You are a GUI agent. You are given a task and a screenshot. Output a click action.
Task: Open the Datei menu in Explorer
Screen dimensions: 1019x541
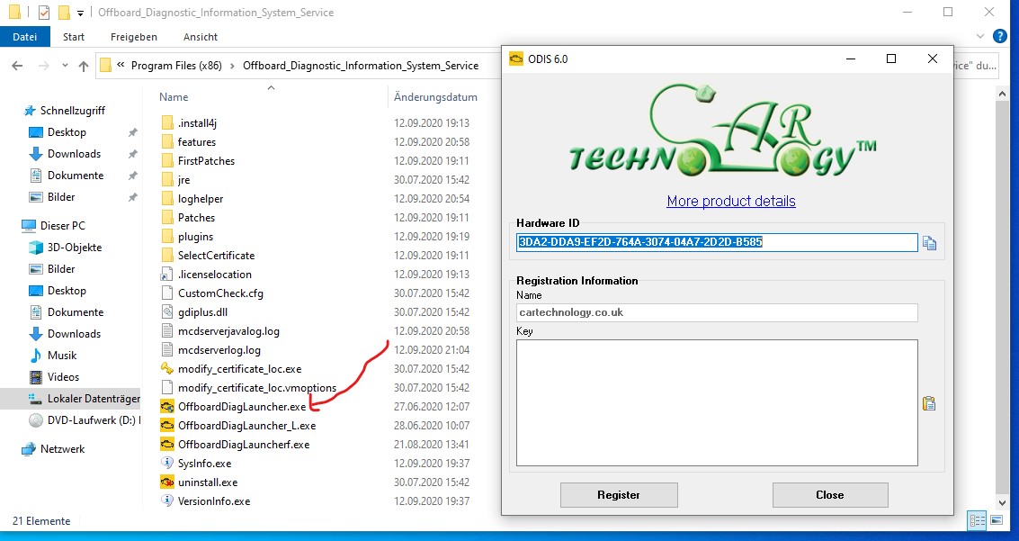click(x=24, y=36)
